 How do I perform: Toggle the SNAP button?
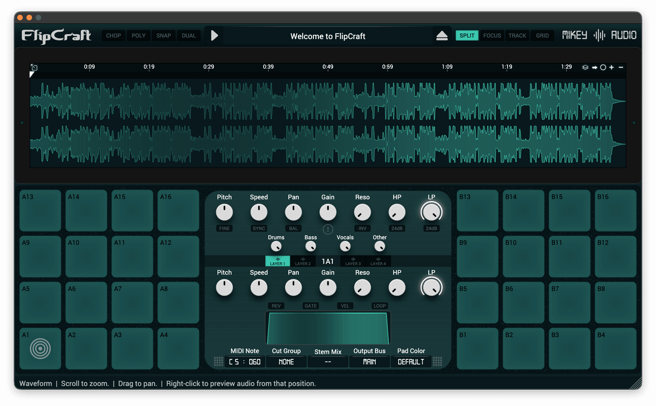point(163,36)
